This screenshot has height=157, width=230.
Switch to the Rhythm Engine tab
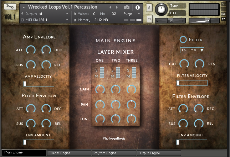click(x=114, y=153)
